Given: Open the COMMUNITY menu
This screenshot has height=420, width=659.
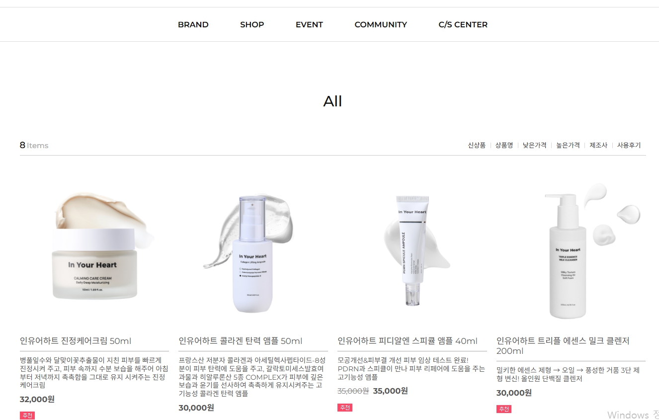Looking at the screenshot, I should click(x=381, y=24).
